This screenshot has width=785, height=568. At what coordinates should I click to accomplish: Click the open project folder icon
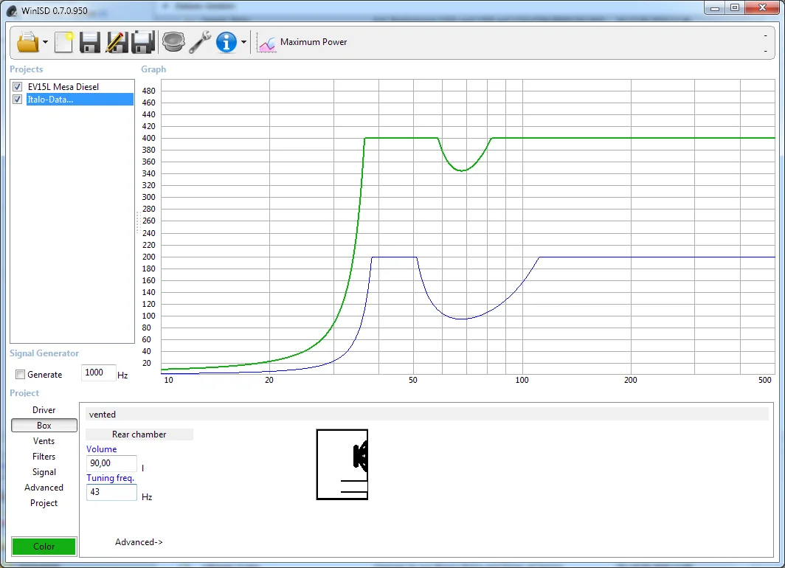[x=27, y=42]
